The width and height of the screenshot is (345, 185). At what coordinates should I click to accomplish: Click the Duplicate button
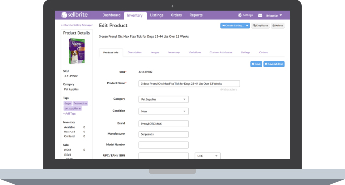coord(261,26)
